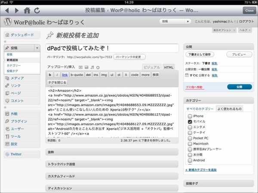Check the 携帯型AVプレーヤー category
Viewport: 258px width, 193px height.
(x=190, y=149)
